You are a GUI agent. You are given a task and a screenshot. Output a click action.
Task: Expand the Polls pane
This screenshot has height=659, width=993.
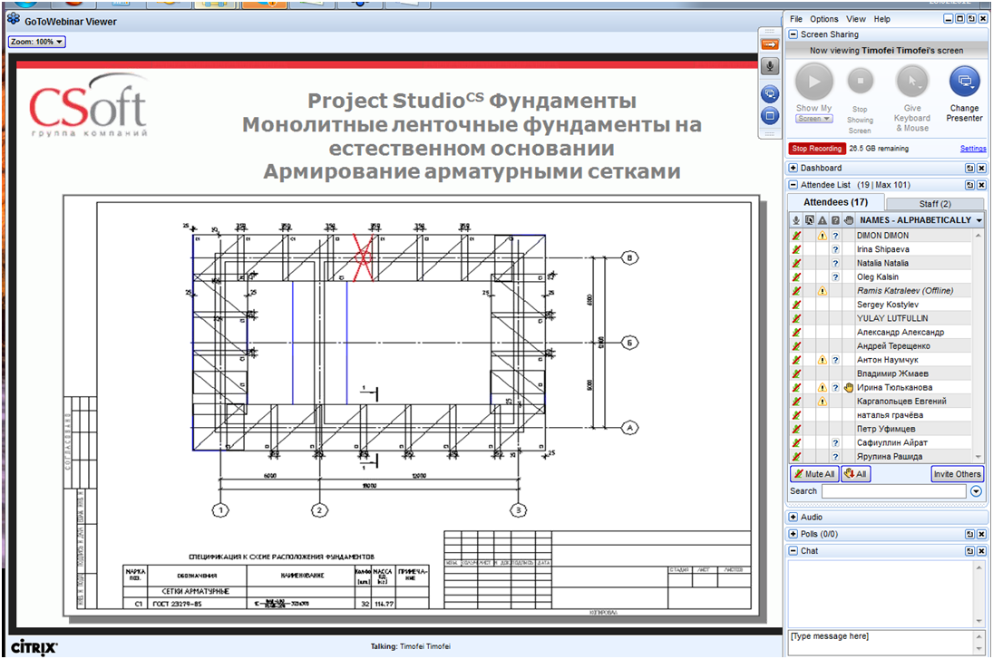[x=793, y=534]
